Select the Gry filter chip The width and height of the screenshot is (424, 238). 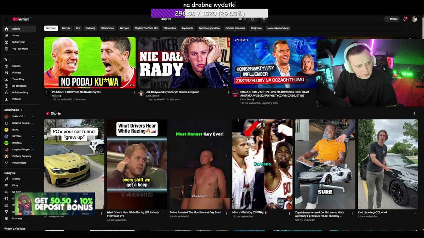pyautogui.click(x=78, y=28)
